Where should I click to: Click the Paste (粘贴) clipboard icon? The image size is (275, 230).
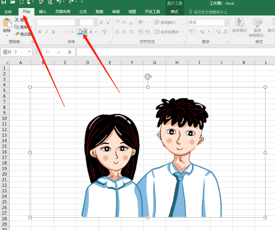pyautogui.click(x=7, y=23)
